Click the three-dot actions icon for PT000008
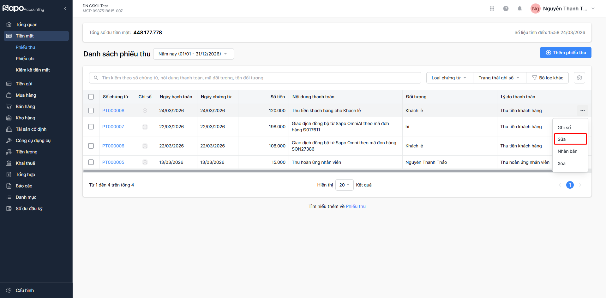 582,111
